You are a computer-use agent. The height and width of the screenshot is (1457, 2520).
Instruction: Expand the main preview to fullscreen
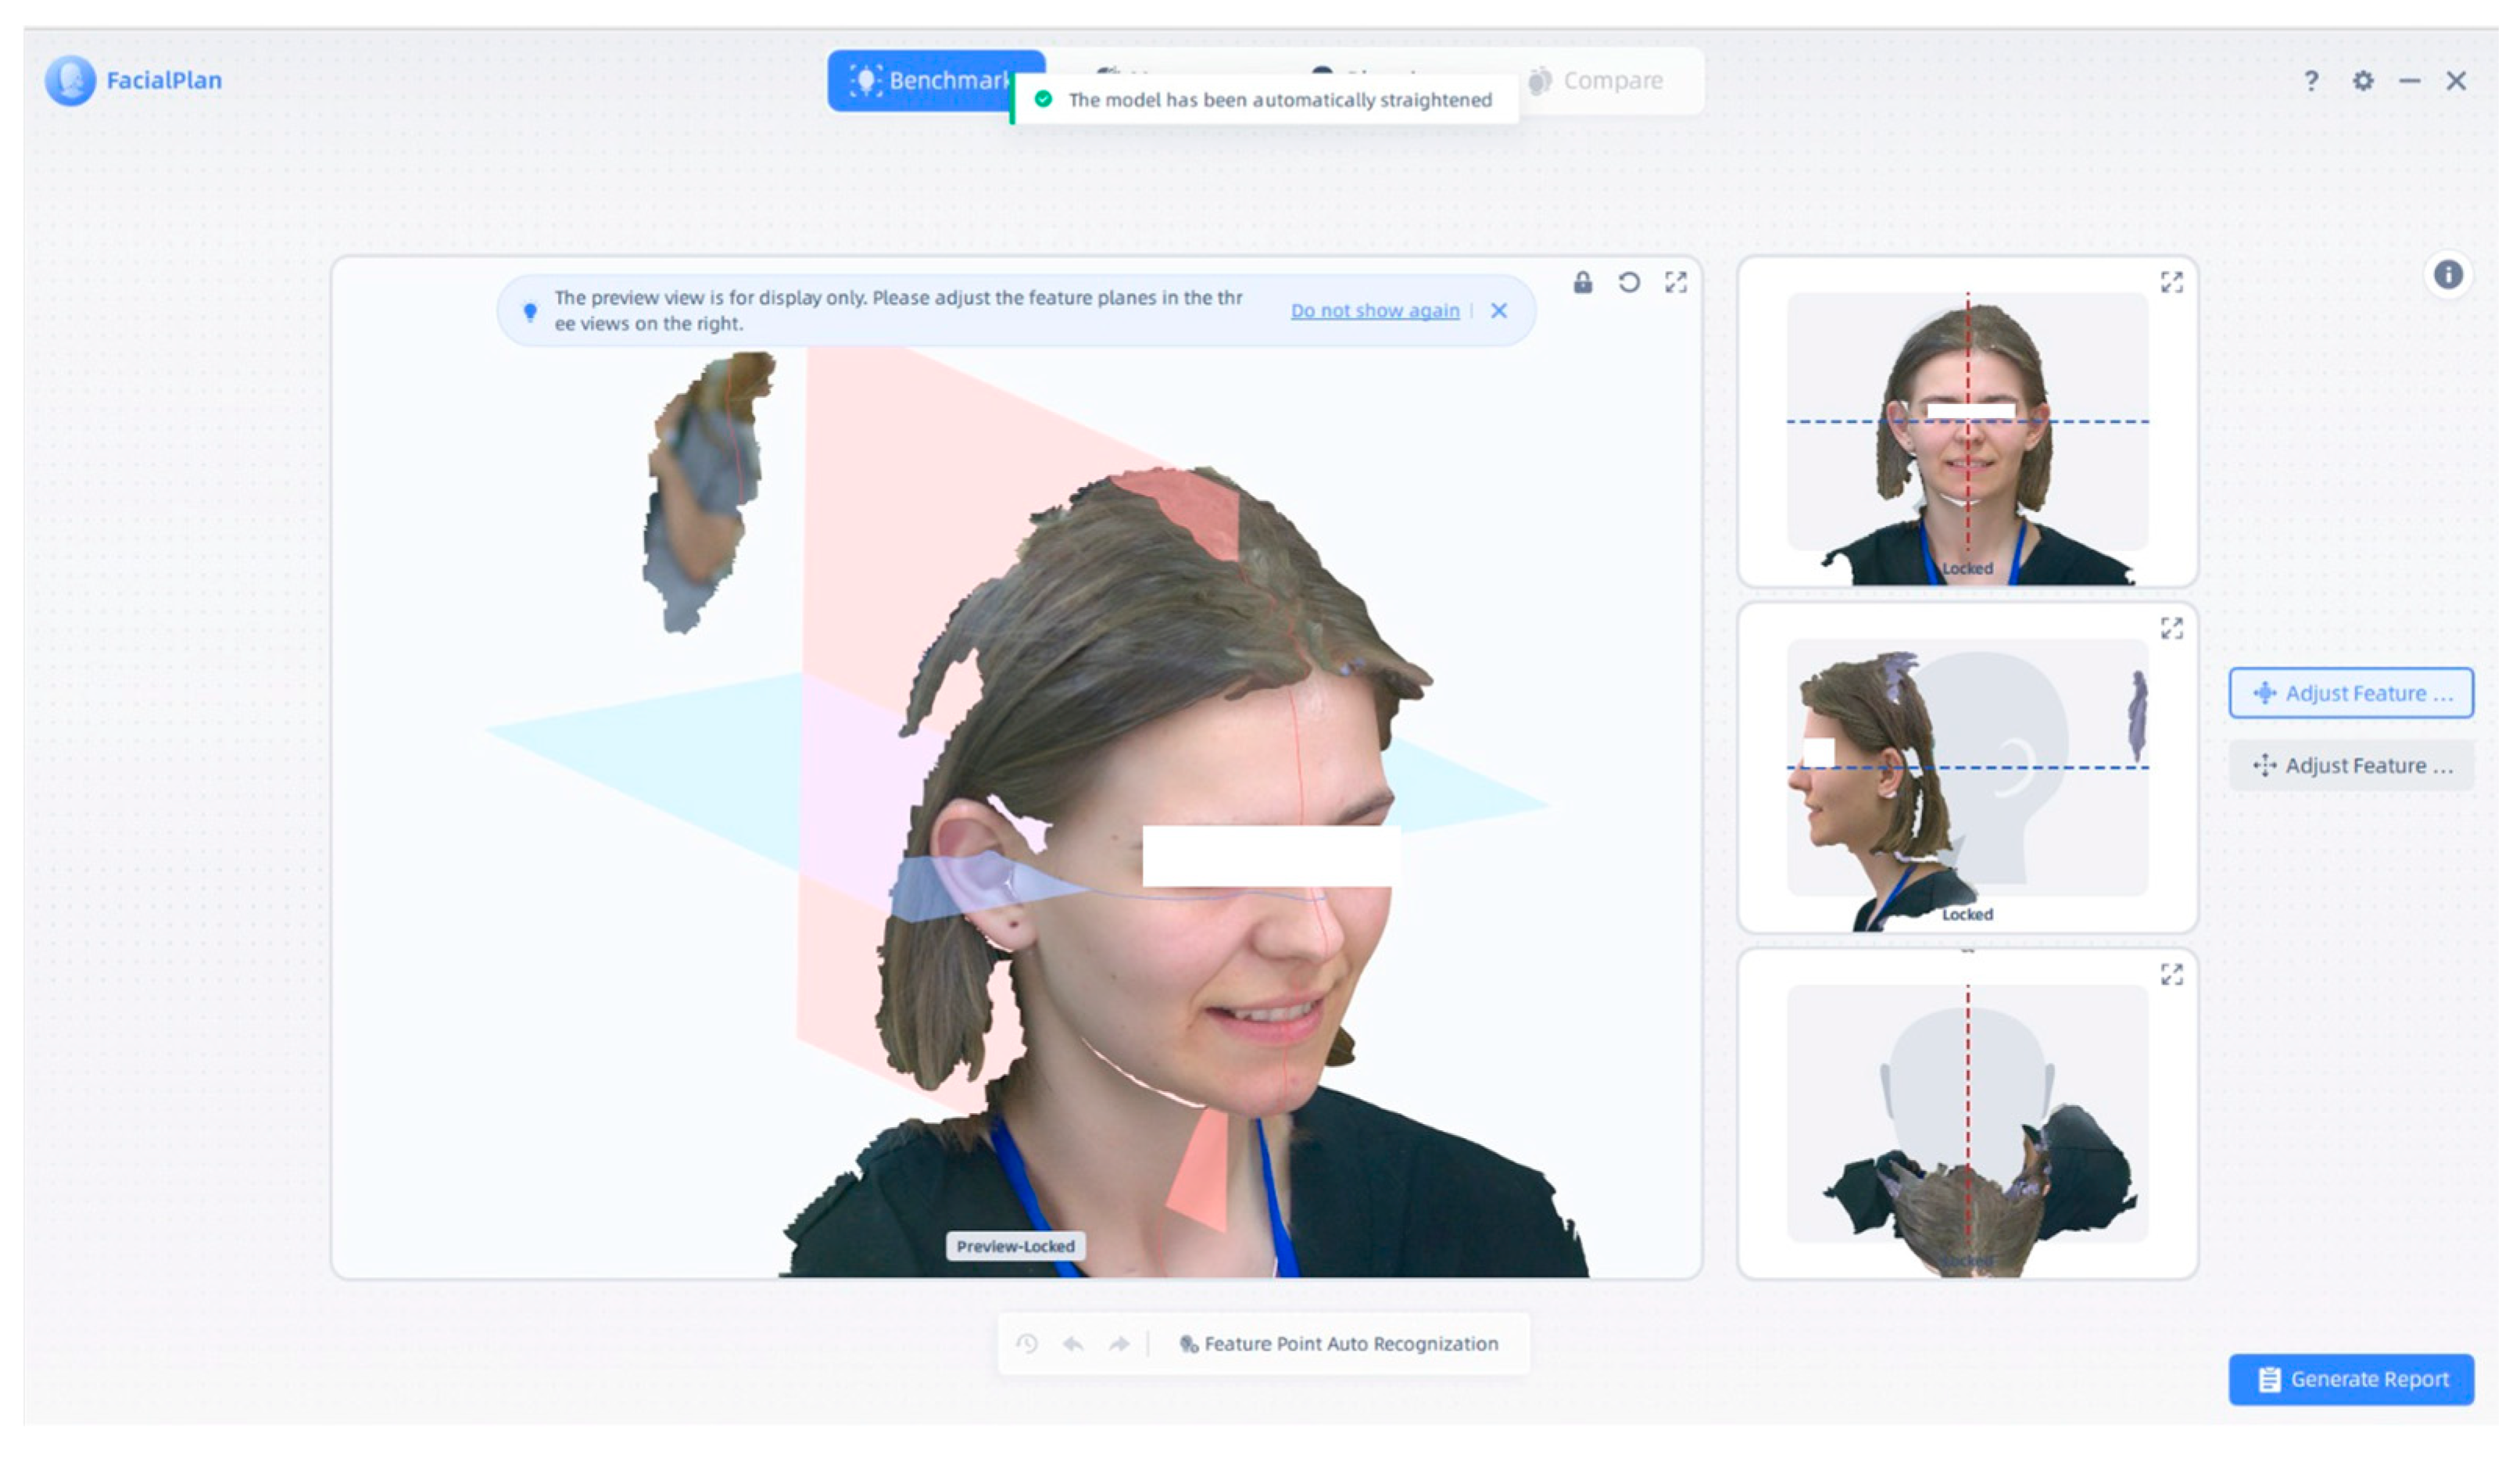(1676, 283)
